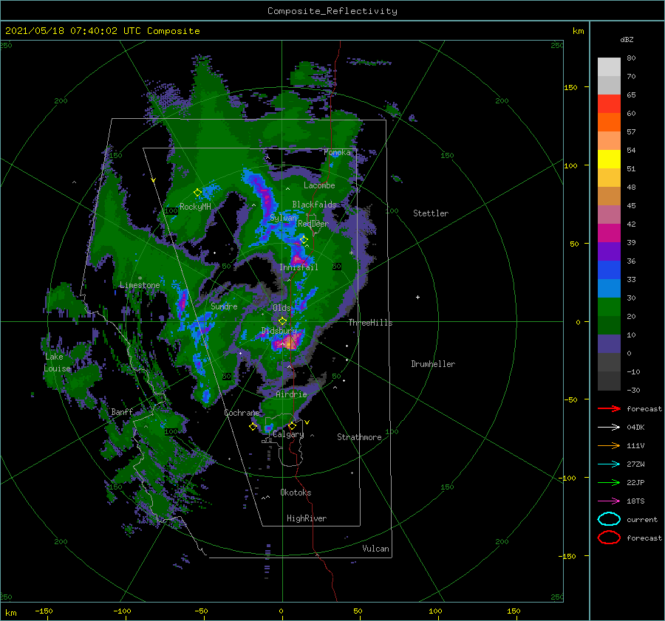The height and width of the screenshot is (621, 665).
Task: Click the red forecast ellipse legend icon
Action: [x=609, y=538]
